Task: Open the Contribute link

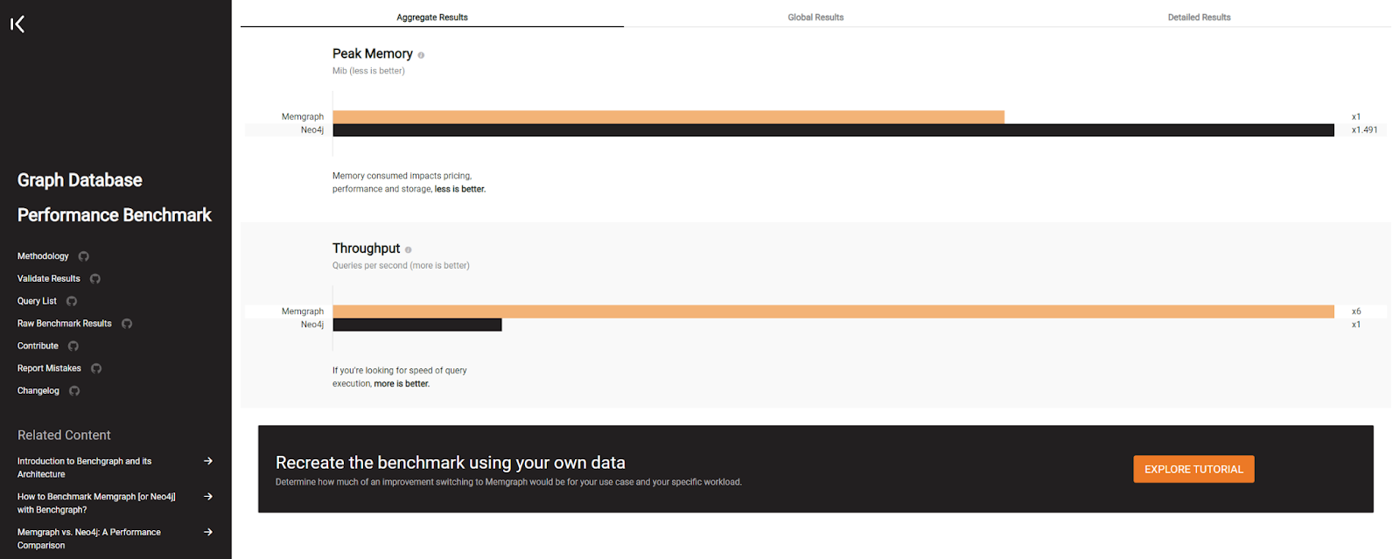Action: pos(38,346)
